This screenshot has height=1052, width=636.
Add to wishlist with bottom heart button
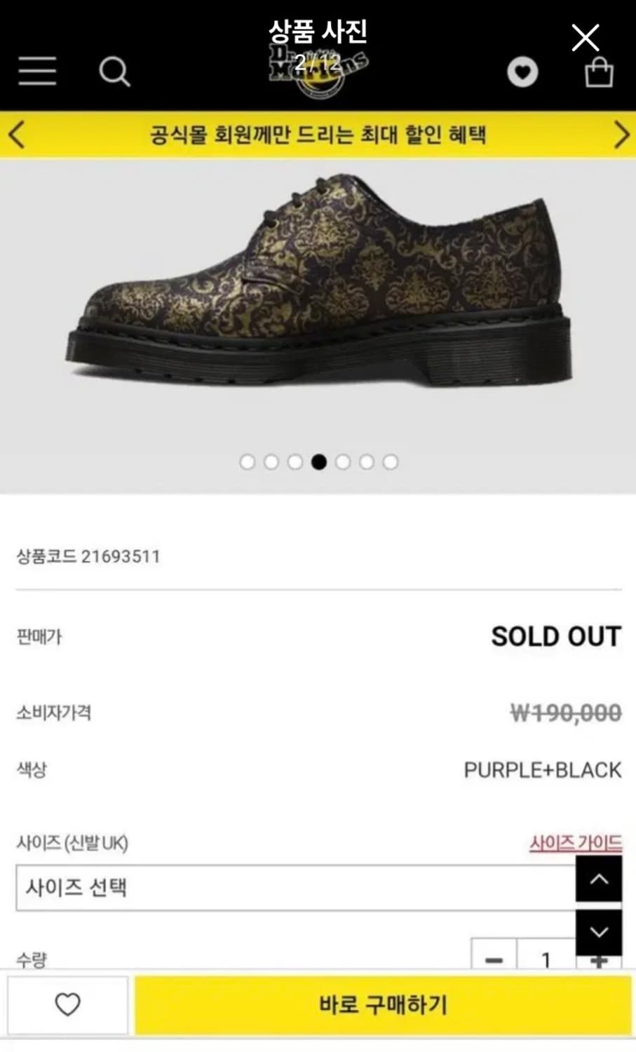(x=68, y=1005)
